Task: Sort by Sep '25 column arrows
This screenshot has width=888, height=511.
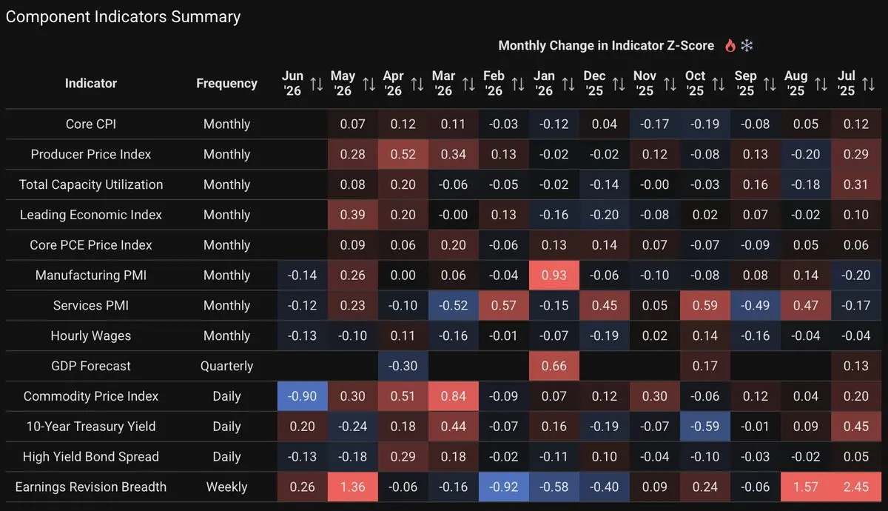Action: pos(770,84)
